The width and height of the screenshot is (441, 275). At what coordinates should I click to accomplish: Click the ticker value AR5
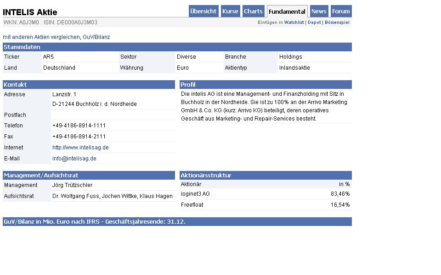pos(48,57)
